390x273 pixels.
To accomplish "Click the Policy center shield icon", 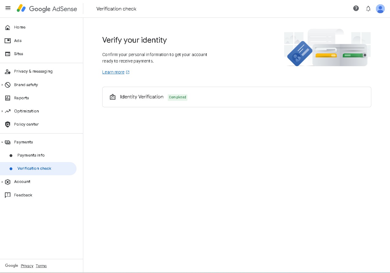I will point(8,124).
